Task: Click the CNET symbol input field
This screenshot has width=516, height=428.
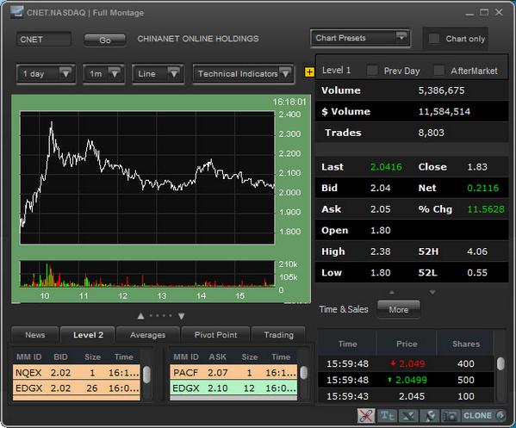Action: [x=43, y=40]
